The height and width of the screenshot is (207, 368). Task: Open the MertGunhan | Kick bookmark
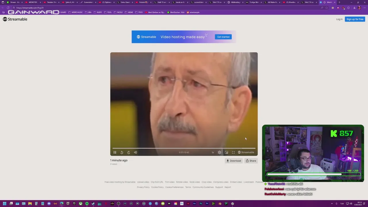point(176,12)
